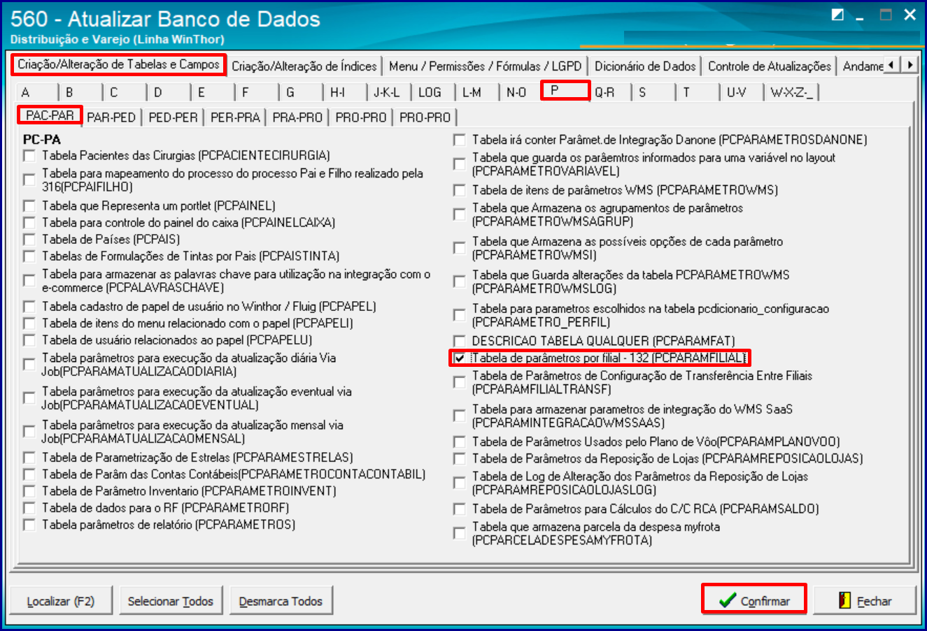This screenshot has height=631, width=927.
Task: Tick the PCPARAMETRO_PERFIL checkbox
Action: 460,315
